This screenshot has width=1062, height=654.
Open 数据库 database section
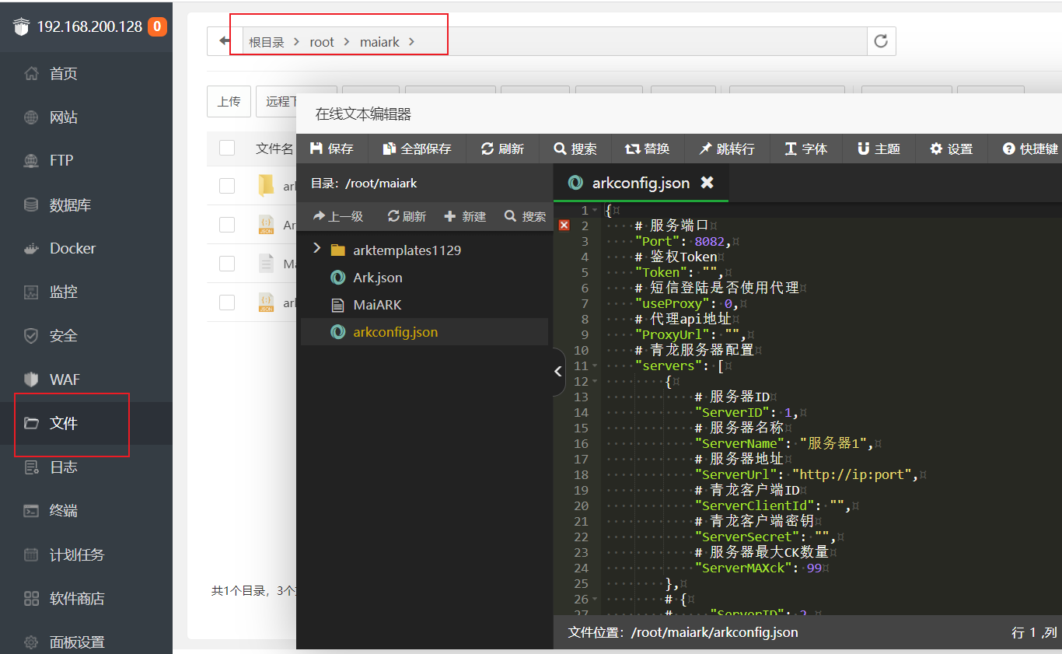tap(70, 205)
